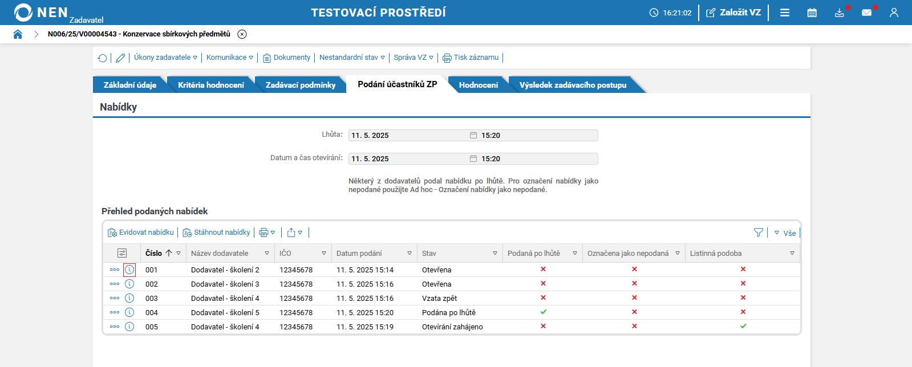This screenshot has height=367, width=912.
Task: Switch to Hodnocení tab
Action: tap(479, 85)
